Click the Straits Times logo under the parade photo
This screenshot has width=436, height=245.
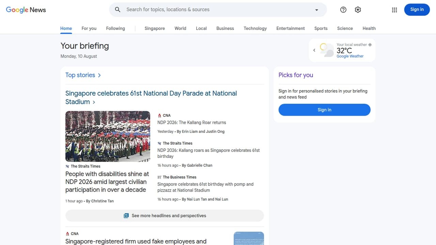pyautogui.click(x=67, y=166)
